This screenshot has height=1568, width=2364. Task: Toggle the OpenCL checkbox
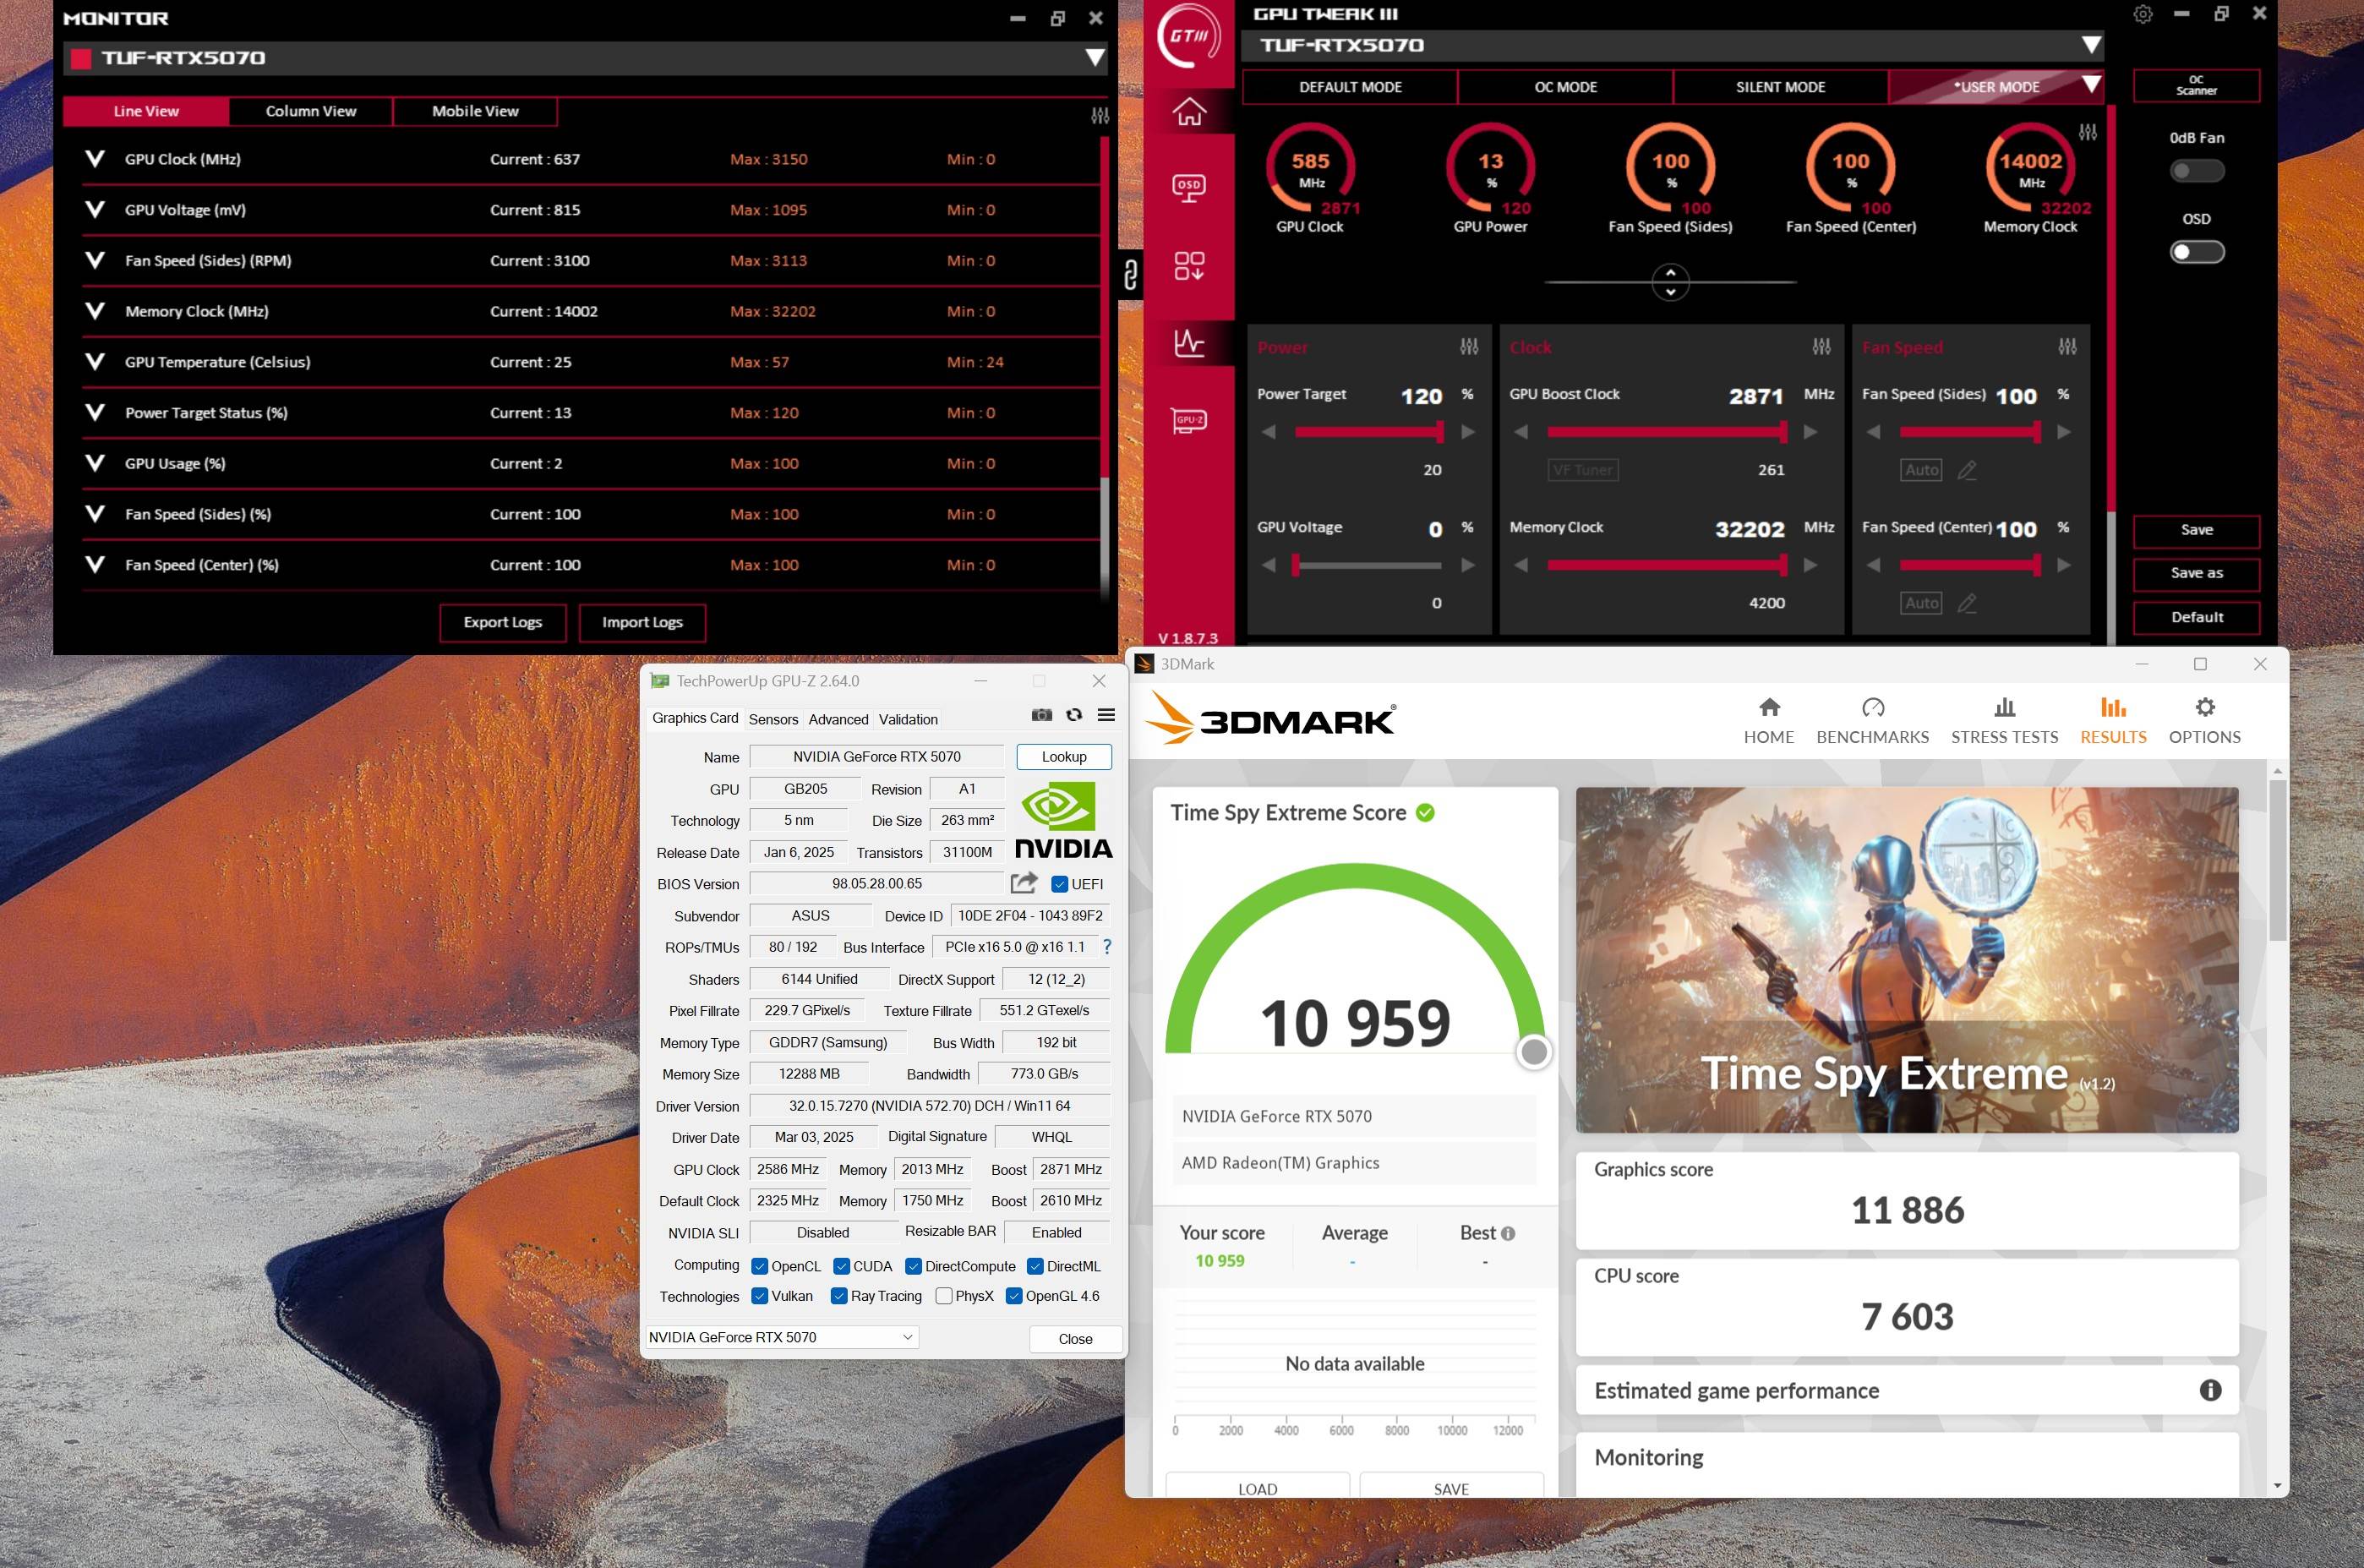pos(760,1266)
